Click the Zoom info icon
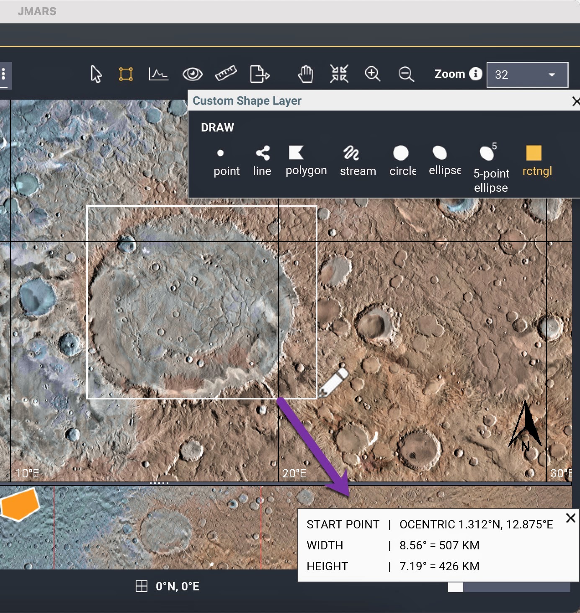 click(x=475, y=74)
